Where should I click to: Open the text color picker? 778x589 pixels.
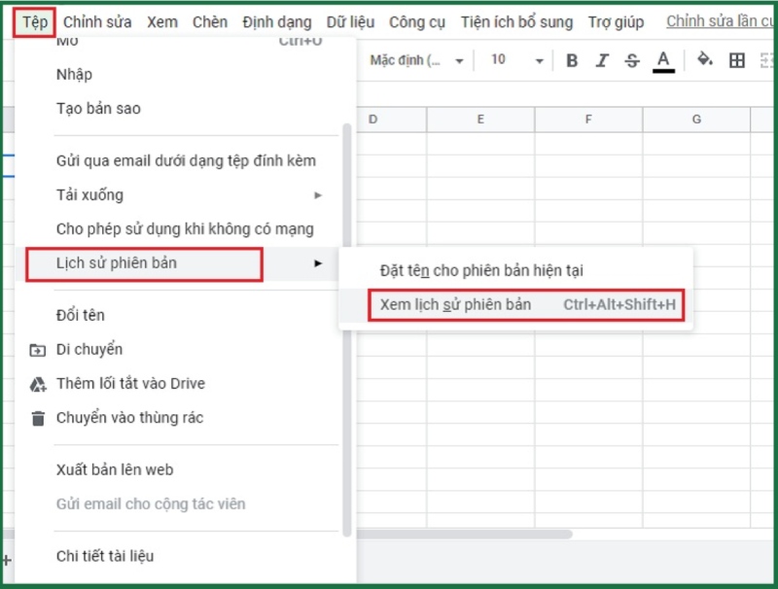click(x=660, y=59)
